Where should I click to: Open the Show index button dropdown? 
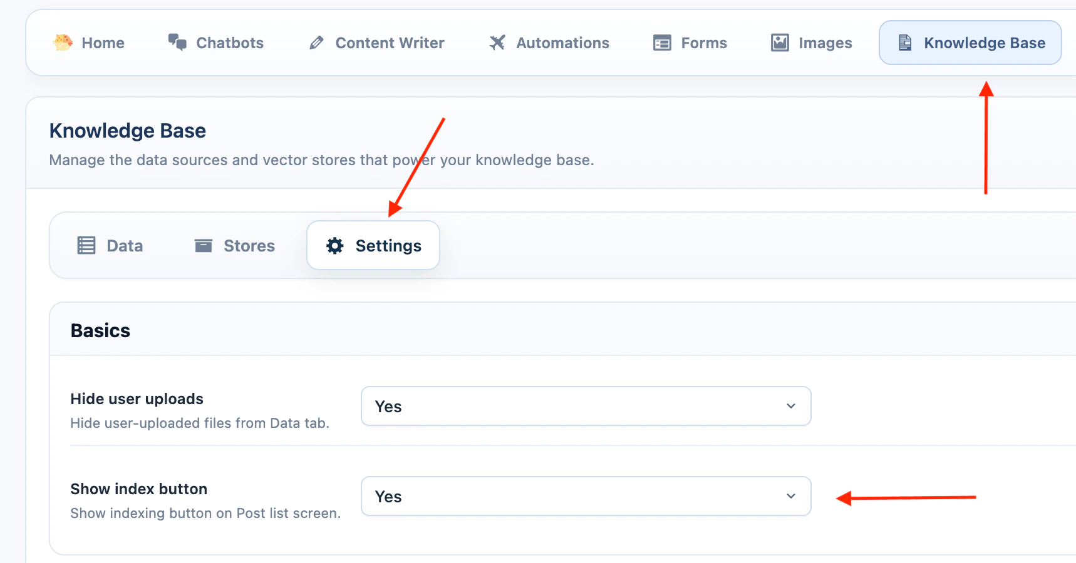click(586, 496)
